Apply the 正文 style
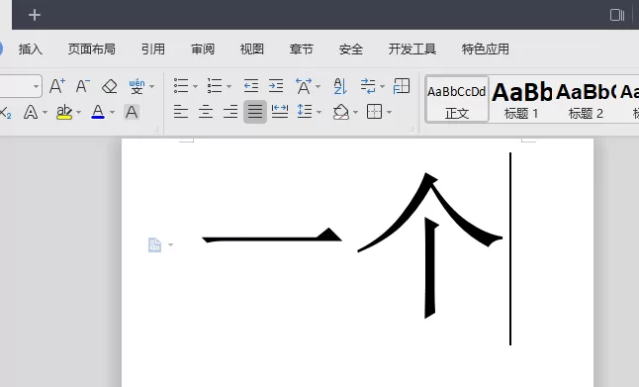The height and width of the screenshot is (387, 639). 457,100
